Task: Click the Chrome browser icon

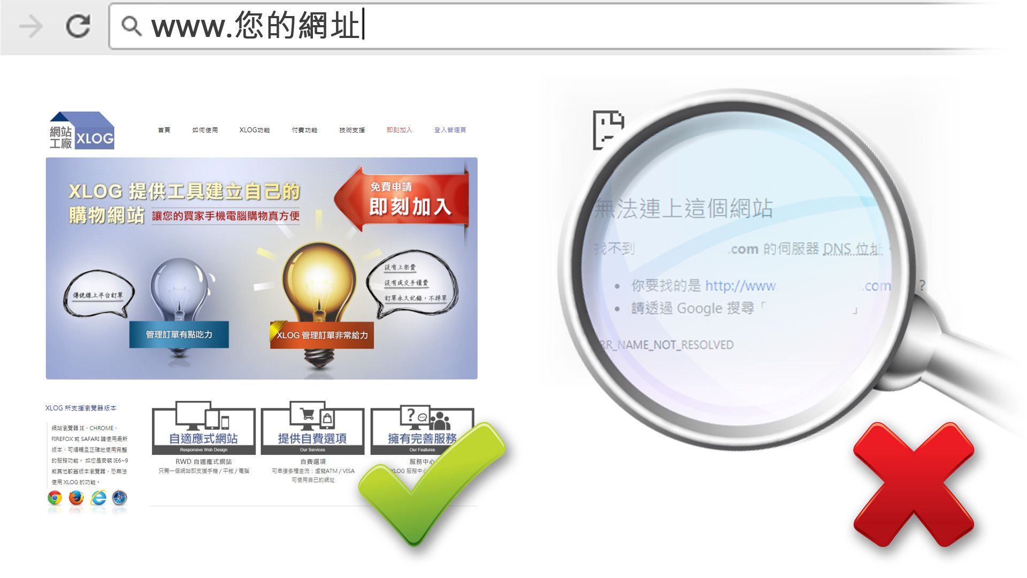Action: 55,498
